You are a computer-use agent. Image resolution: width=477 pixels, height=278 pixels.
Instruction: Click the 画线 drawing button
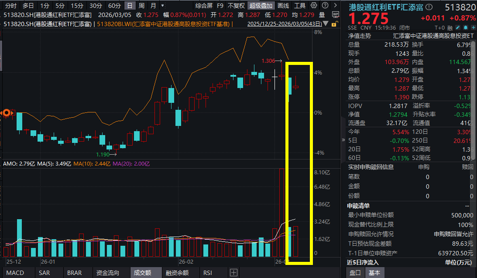pyautogui.click(x=283, y=6)
